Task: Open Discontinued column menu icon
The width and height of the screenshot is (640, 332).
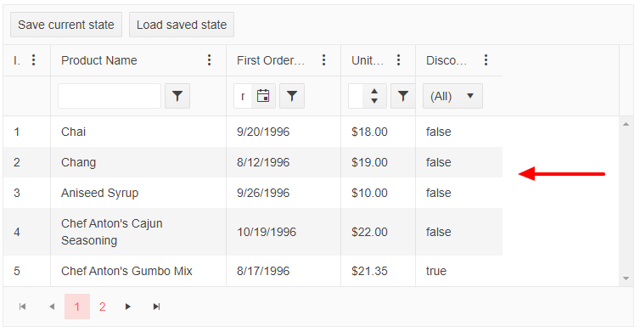Action: click(486, 60)
